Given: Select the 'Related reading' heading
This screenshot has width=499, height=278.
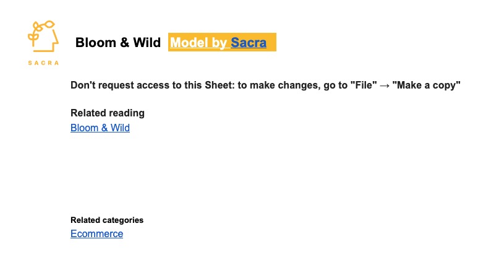Looking at the screenshot, I should tap(108, 113).
